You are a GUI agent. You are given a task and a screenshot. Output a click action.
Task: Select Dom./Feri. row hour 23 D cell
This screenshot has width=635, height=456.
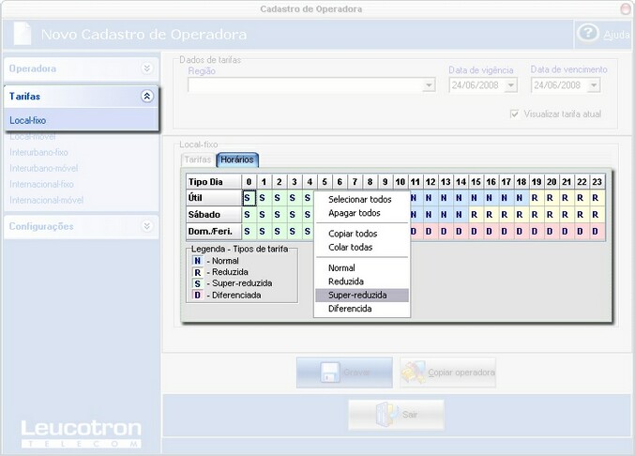tap(597, 232)
